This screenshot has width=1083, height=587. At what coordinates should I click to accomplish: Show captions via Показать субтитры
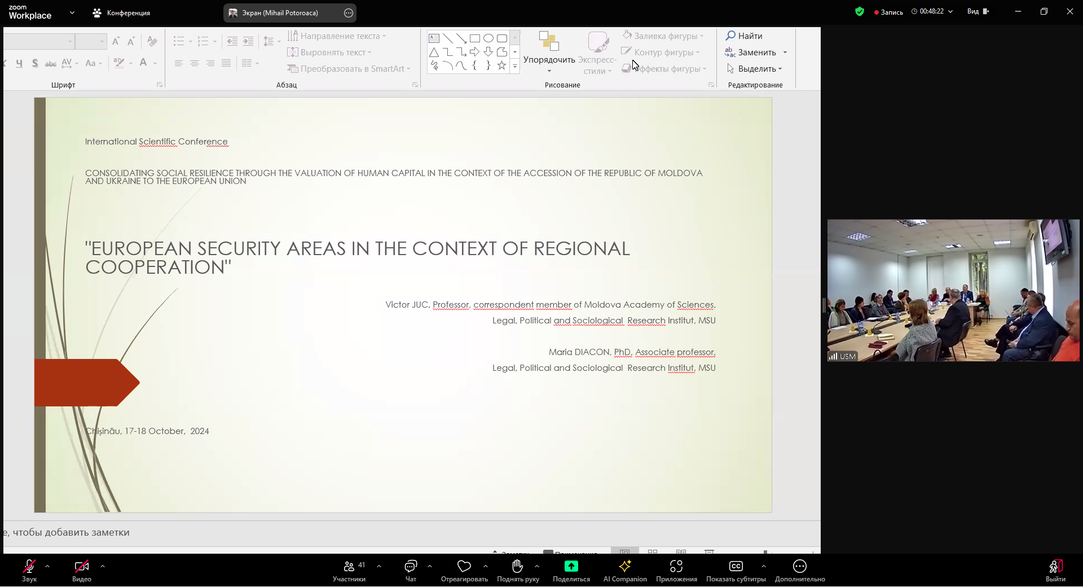click(736, 570)
